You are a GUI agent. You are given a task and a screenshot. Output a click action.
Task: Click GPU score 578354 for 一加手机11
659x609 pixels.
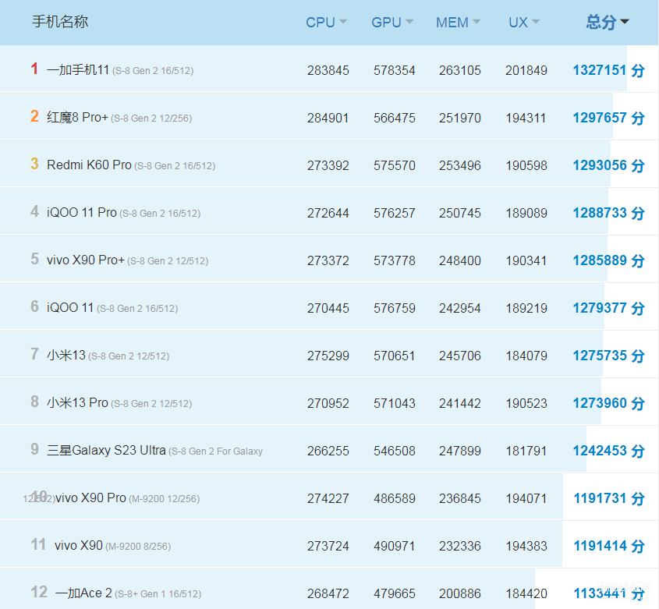394,70
